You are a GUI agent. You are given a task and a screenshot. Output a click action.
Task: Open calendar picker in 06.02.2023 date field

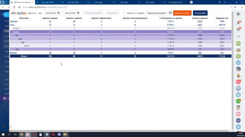pos(78,13)
